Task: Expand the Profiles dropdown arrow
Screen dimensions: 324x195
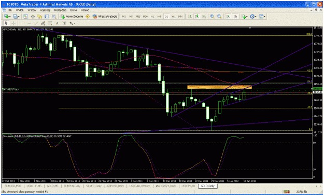Action: (x=19, y=16)
